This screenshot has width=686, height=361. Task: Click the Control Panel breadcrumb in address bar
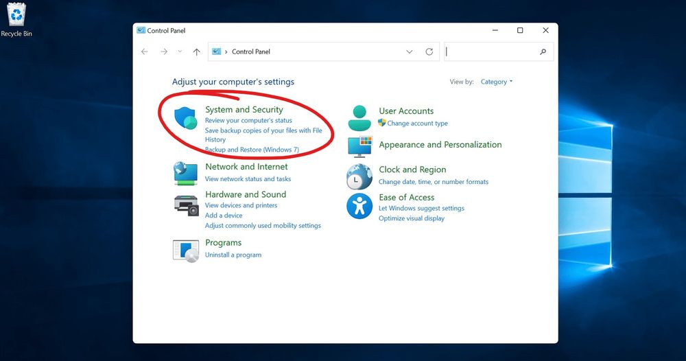(251, 51)
